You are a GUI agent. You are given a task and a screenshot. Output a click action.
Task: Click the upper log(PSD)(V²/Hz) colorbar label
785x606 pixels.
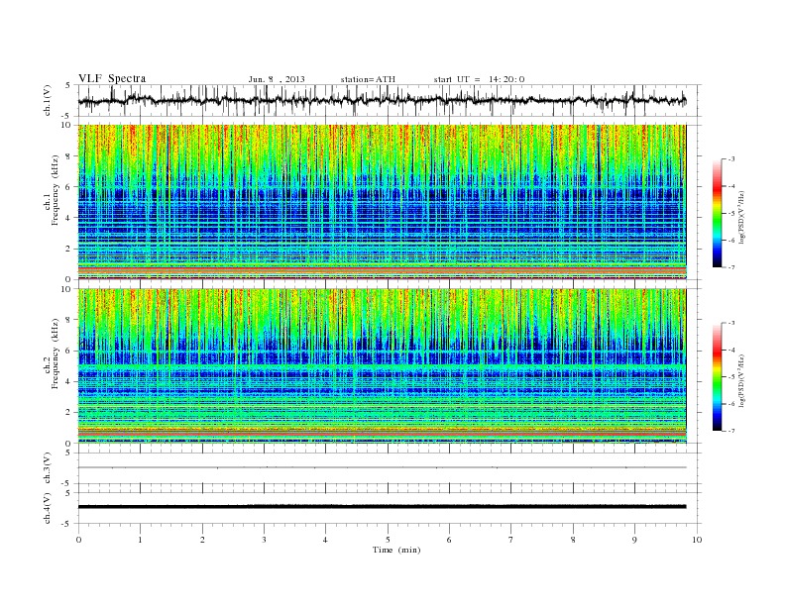(741, 218)
